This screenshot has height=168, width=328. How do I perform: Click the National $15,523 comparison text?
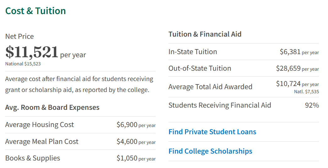tap(23, 64)
